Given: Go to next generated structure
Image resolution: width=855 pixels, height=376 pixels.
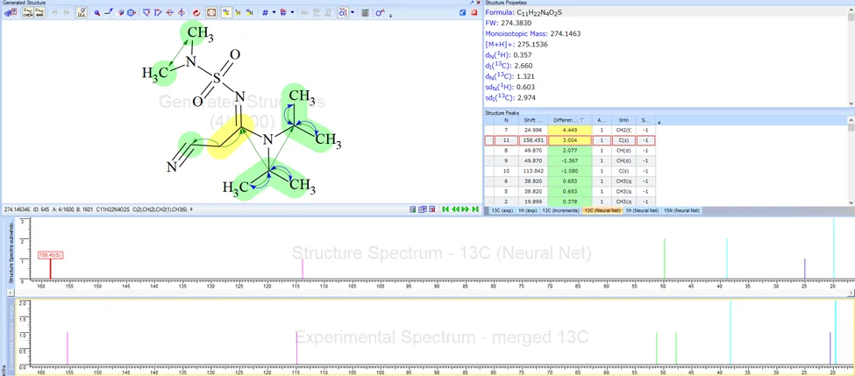Looking at the screenshot, I should click(x=463, y=209).
